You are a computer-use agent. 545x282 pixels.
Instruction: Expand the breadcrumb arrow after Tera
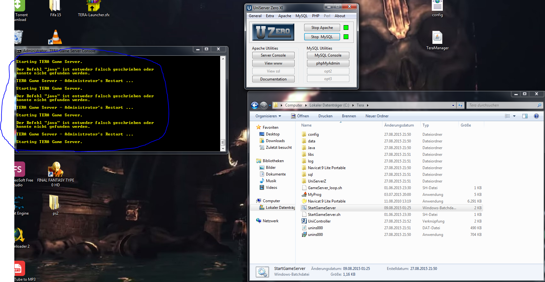click(367, 105)
